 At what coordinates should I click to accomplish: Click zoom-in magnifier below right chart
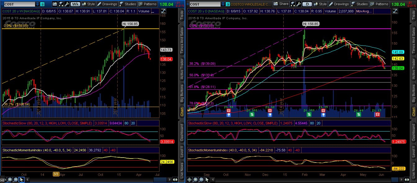click(x=195, y=180)
